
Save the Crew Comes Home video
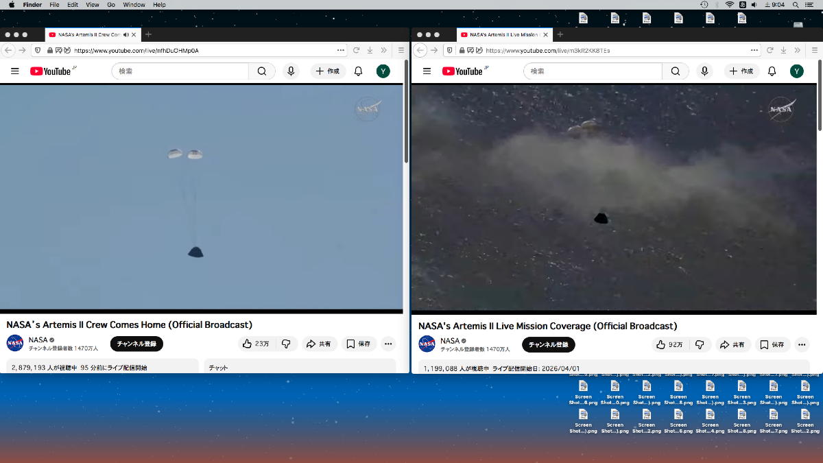click(x=359, y=344)
